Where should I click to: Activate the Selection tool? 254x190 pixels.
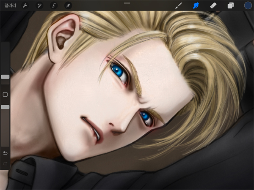coord(54,5)
